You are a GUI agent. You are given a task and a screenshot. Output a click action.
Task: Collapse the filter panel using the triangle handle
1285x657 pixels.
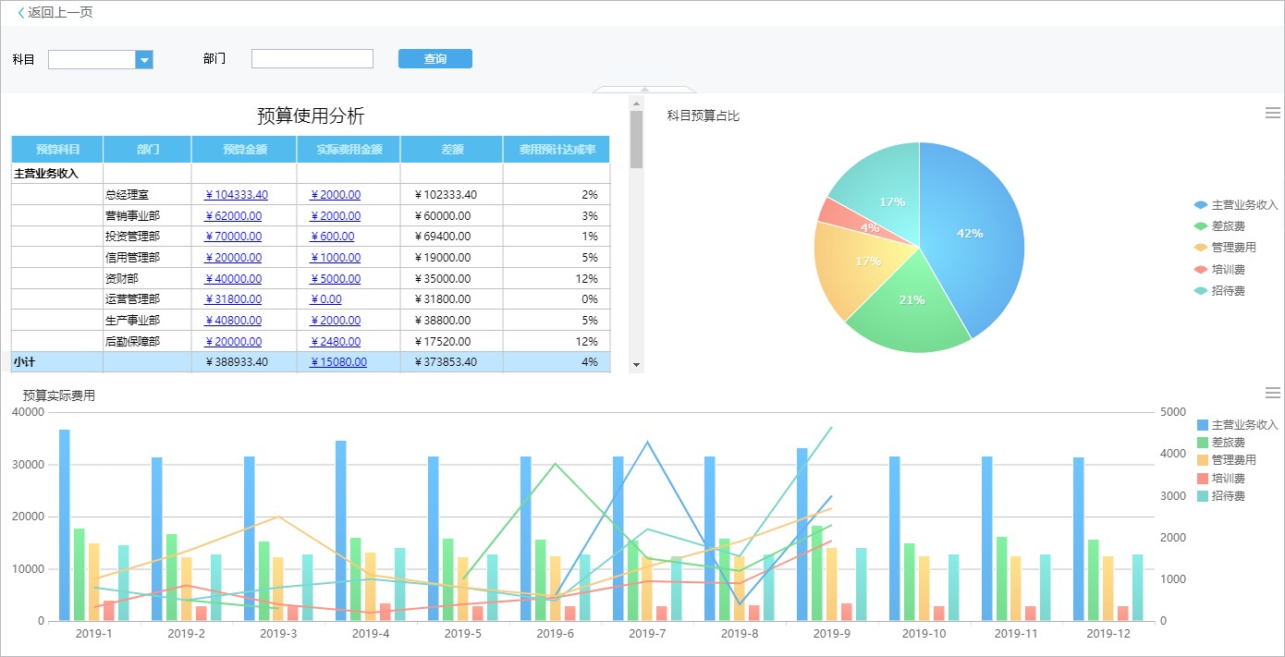coord(644,89)
